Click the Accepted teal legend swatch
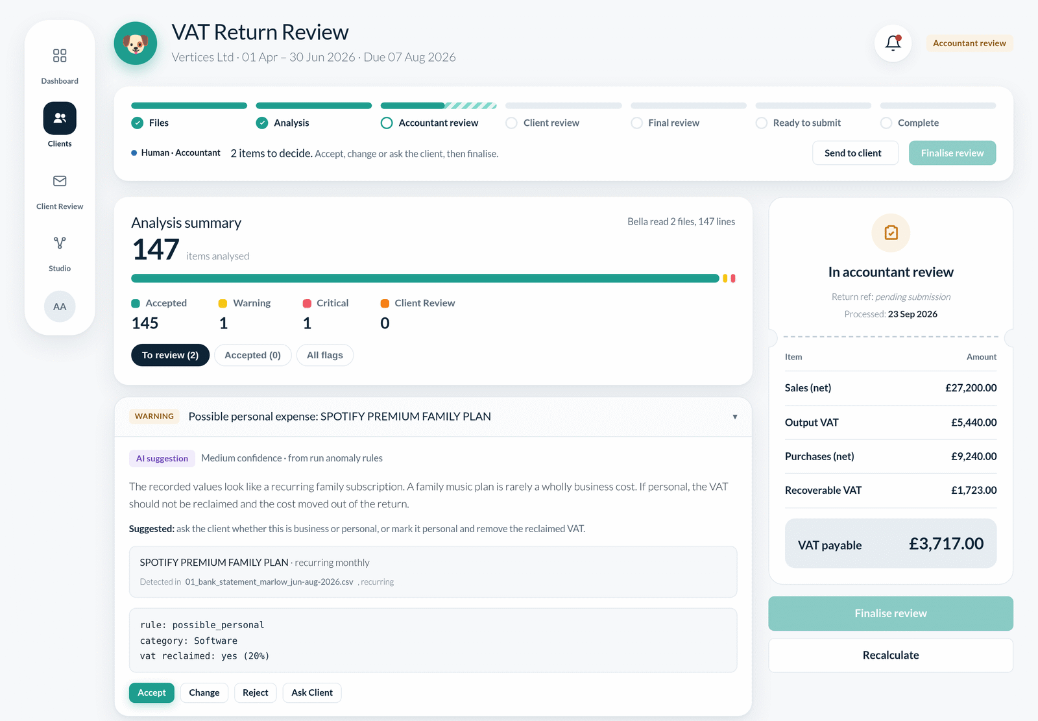 pyautogui.click(x=136, y=303)
